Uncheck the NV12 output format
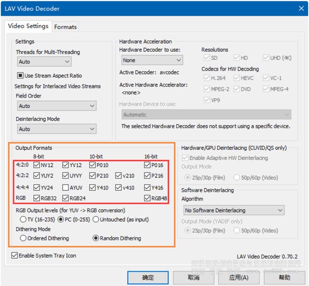 (37, 165)
